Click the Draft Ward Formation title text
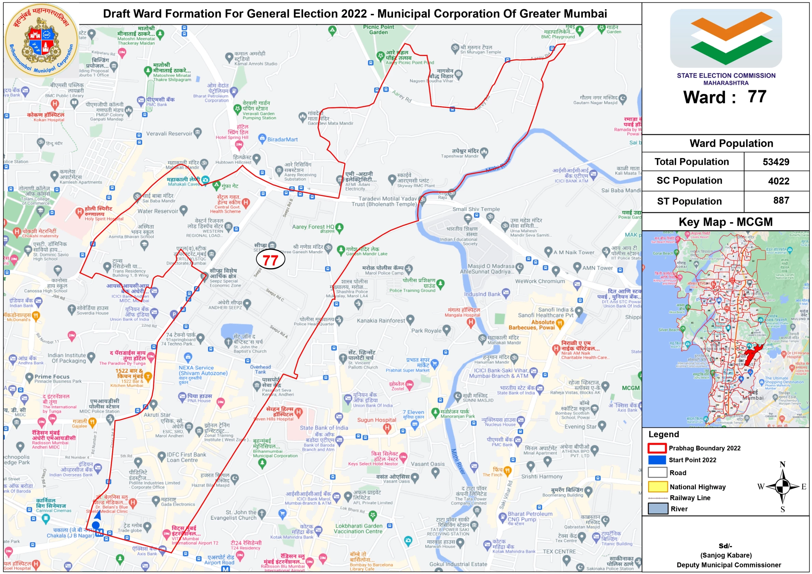 click(355, 14)
